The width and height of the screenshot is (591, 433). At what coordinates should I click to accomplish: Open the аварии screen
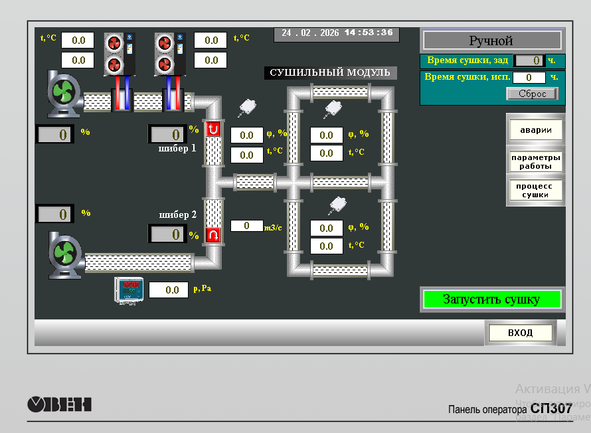[535, 130]
